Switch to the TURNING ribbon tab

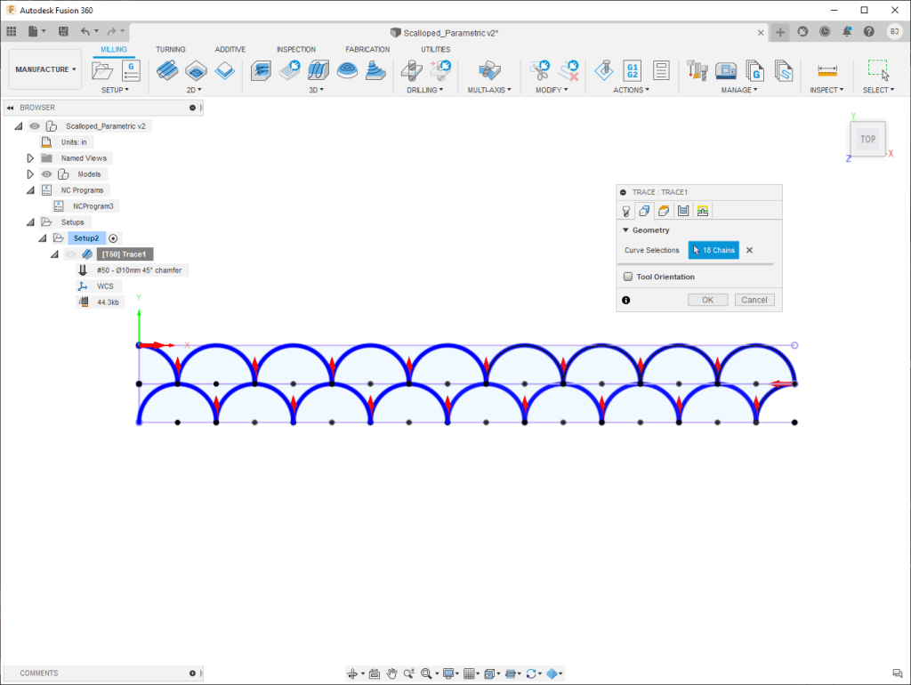tap(170, 49)
